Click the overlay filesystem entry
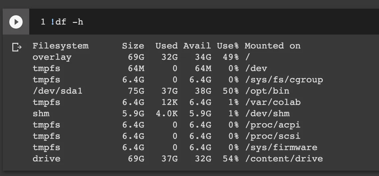 click(52, 57)
